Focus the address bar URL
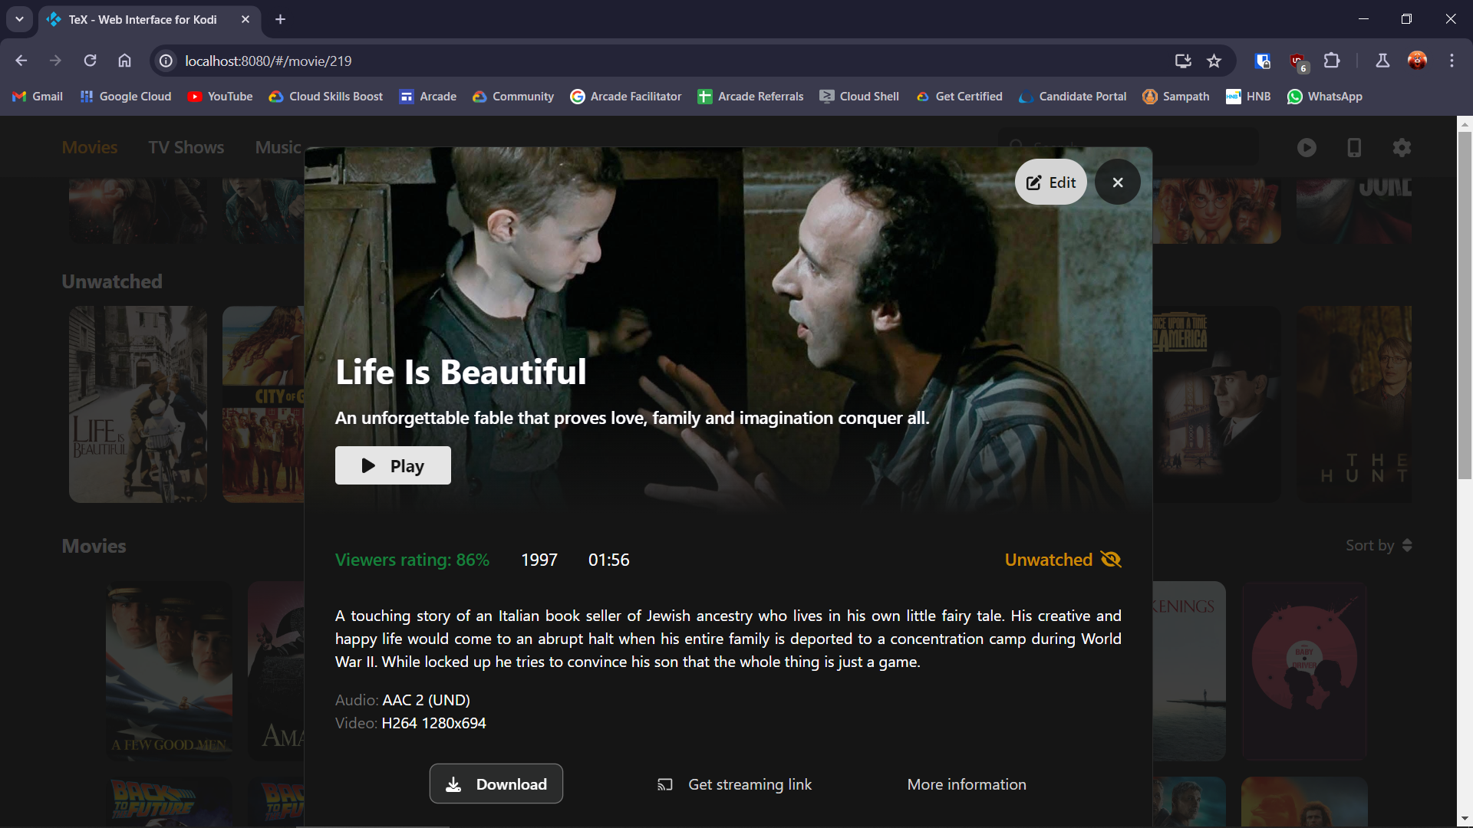Screen dimensions: 1473x828 (269, 61)
